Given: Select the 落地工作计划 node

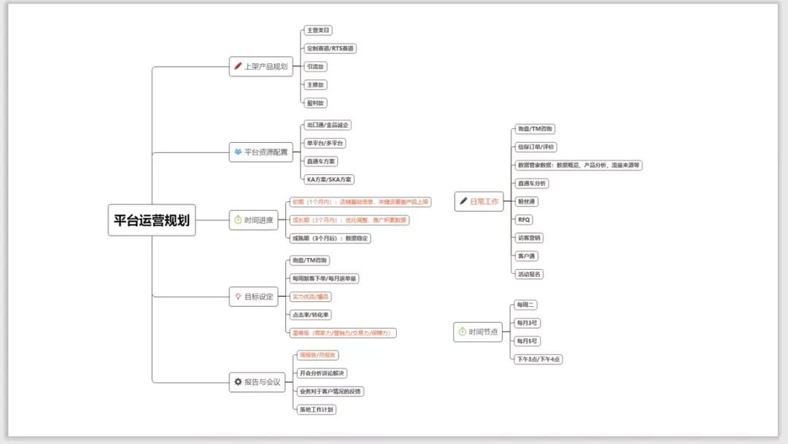Looking at the screenshot, I should pyautogui.click(x=317, y=409).
